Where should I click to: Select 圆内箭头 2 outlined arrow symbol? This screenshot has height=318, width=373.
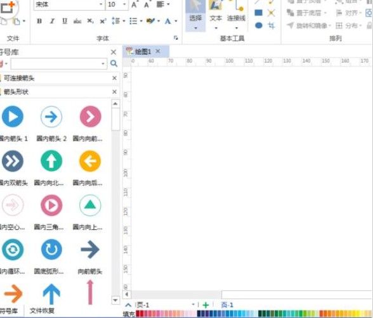click(51, 117)
